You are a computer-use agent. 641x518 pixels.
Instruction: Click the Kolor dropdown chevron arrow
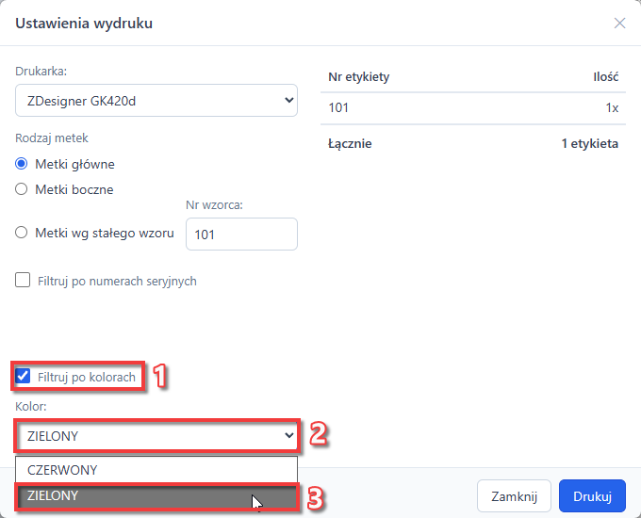[x=289, y=436]
